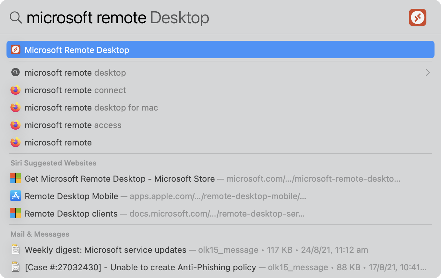Click App Store icon for Remote Desktop Mobile
The height and width of the screenshot is (278, 441).
16,196
